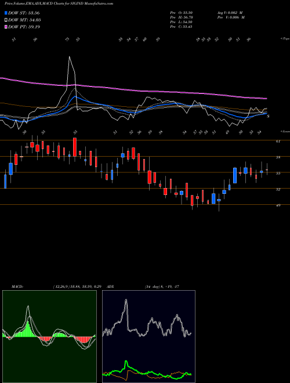The width and height of the screenshot is (290, 383).
Task: Click the MACD panel heading label
Action: pos(17,287)
